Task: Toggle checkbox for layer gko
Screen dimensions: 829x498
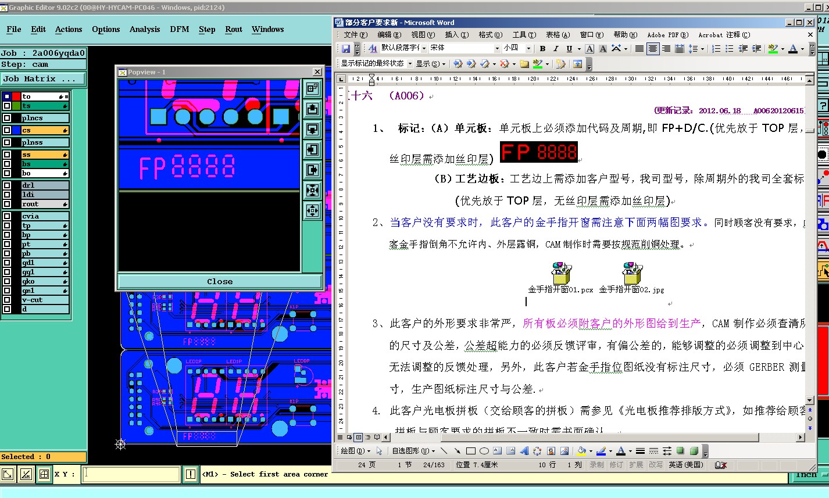Action: point(7,281)
